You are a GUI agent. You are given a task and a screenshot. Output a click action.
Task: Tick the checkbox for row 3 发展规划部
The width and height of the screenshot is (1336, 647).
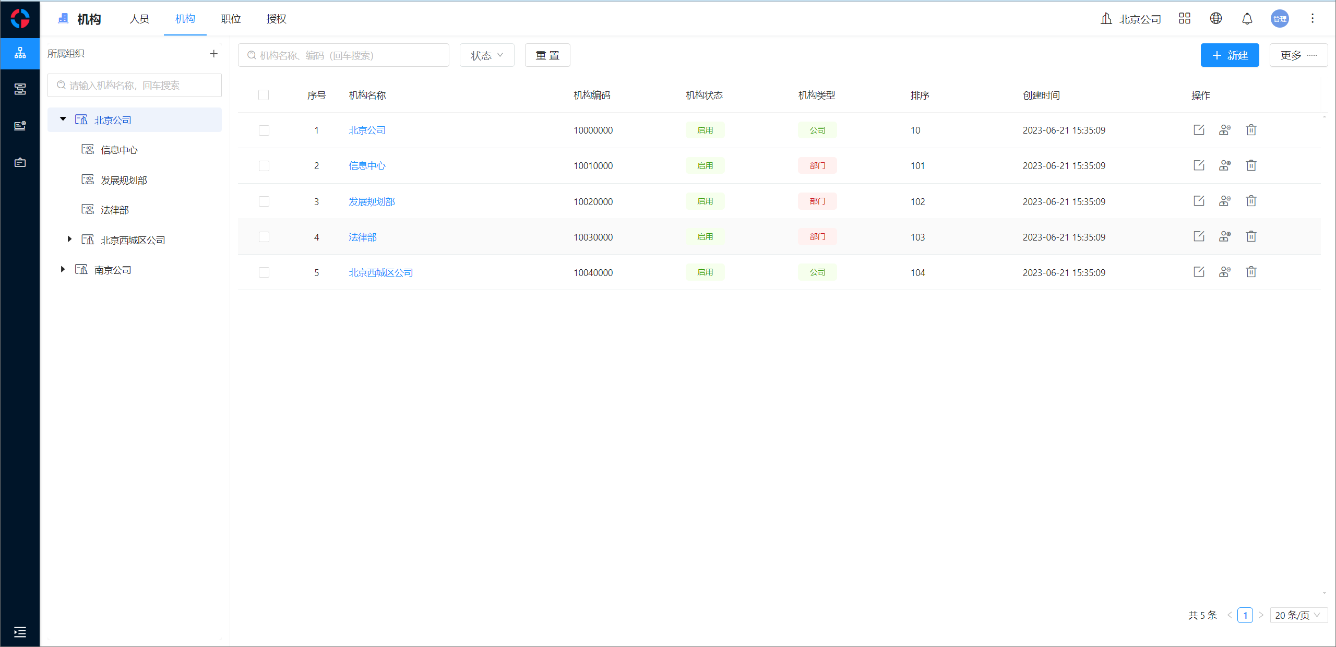pyautogui.click(x=264, y=201)
